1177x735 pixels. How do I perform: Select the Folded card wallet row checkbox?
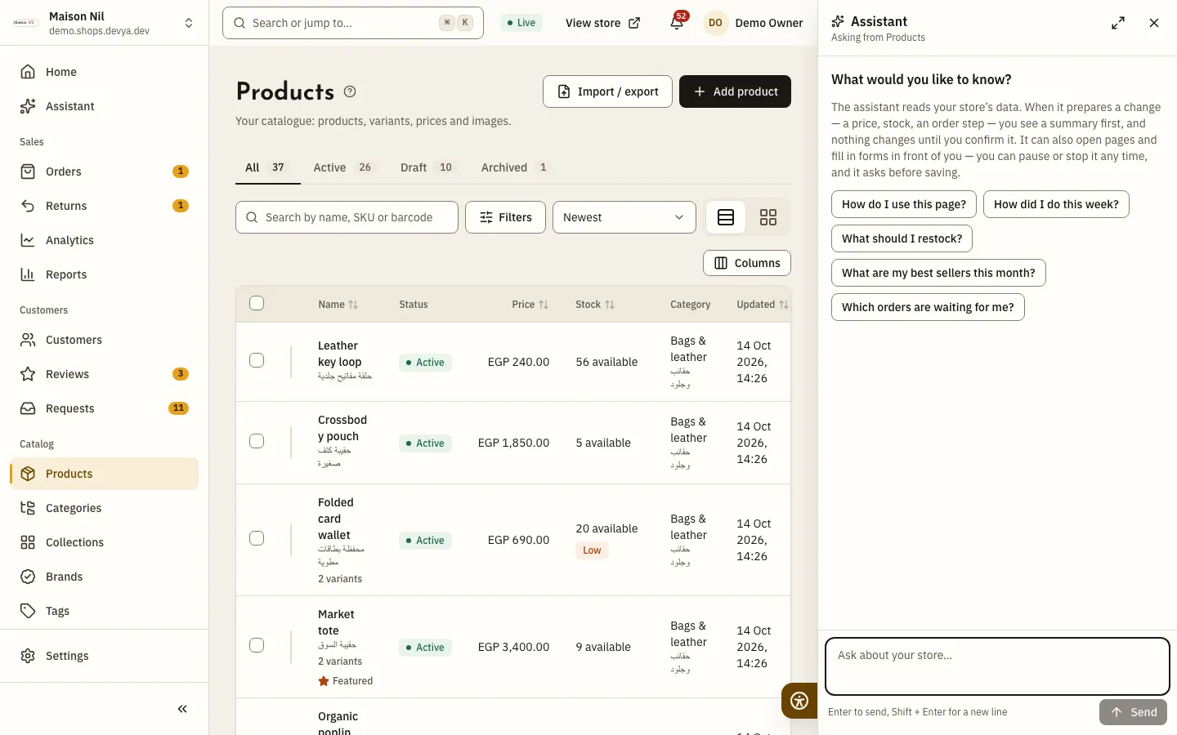(257, 538)
